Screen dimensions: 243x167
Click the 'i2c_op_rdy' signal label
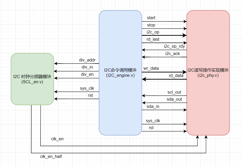(174, 46)
